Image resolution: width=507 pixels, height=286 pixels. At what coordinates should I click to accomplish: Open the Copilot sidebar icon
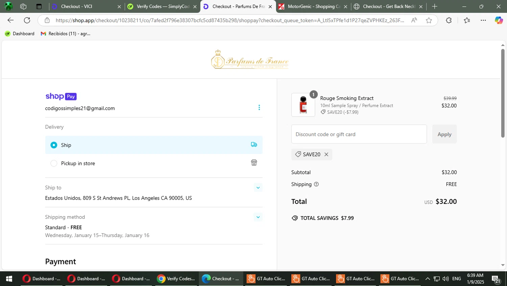499,20
